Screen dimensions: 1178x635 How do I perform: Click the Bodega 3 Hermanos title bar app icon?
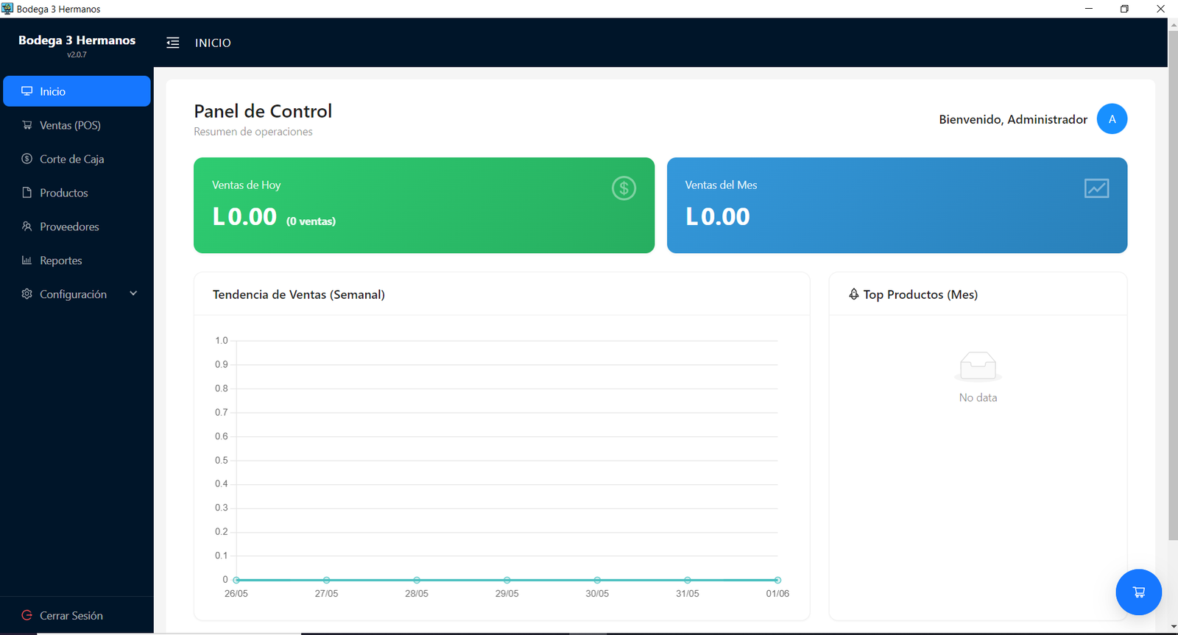pos(7,9)
